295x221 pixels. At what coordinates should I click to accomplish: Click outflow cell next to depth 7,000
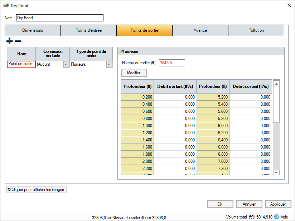(x=251, y=161)
